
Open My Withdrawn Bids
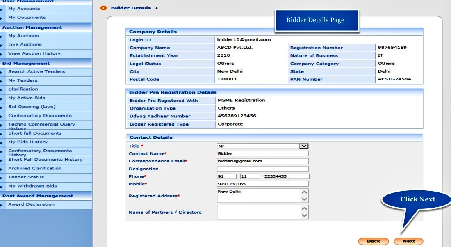tap(32, 186)
